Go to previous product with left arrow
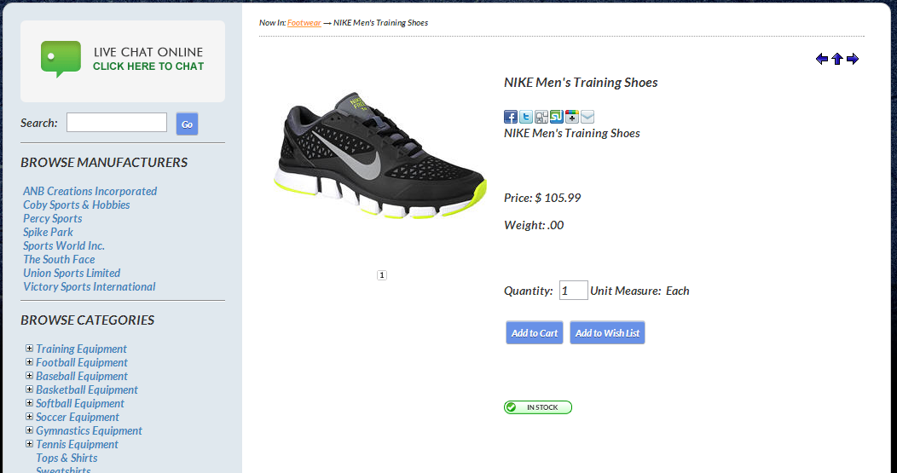The height and width of the screenshot is (473, 897). [822, 59]
